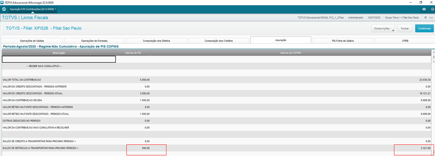Image resolution: width=435 pixels, height=156 pixels.
Task: Switch to the CPRB tab
Action: click(x=405, y=41)
